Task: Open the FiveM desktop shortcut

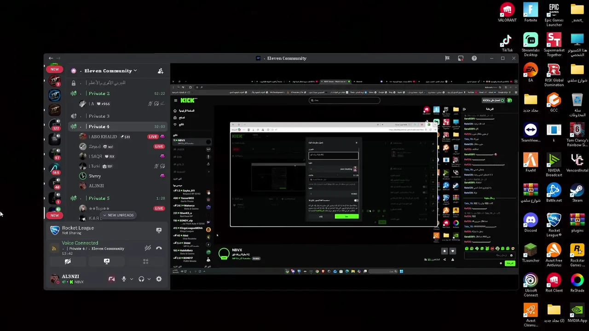Action: click(531, 163)
